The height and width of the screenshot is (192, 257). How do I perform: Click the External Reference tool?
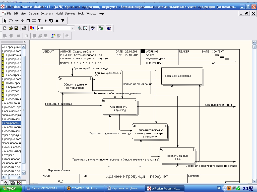point(34,21)
